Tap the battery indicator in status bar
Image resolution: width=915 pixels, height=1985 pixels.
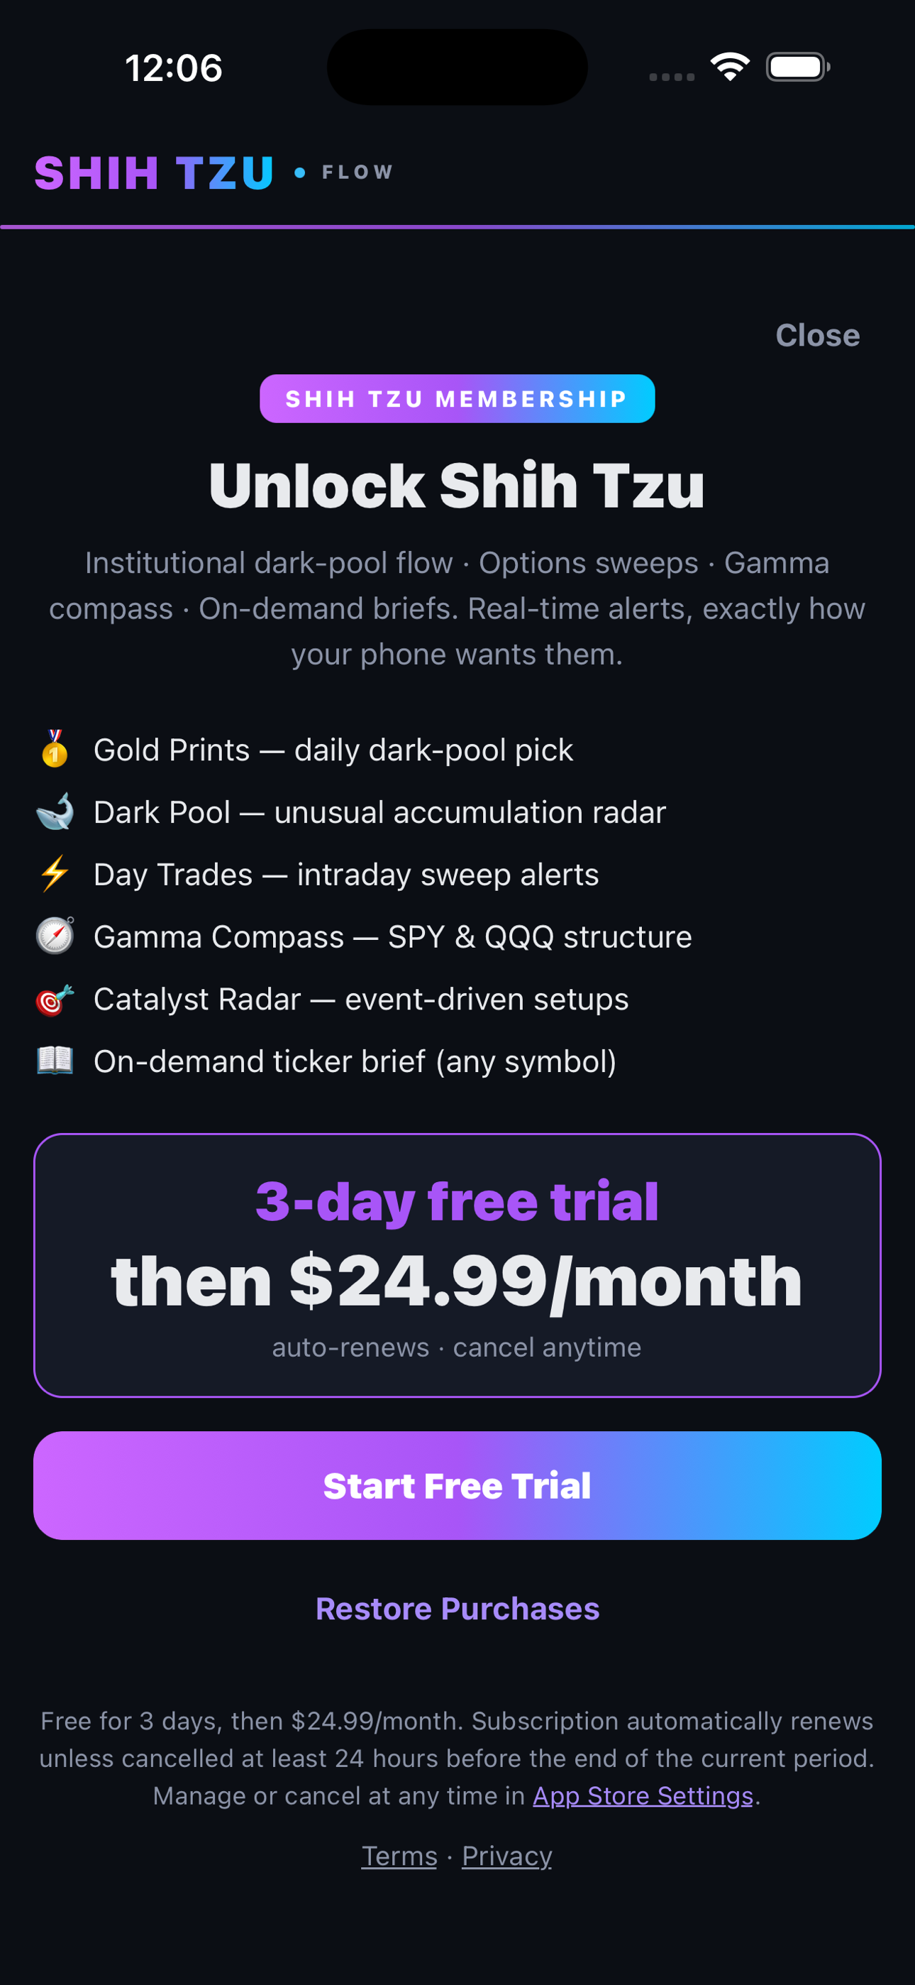coord(798,67)
